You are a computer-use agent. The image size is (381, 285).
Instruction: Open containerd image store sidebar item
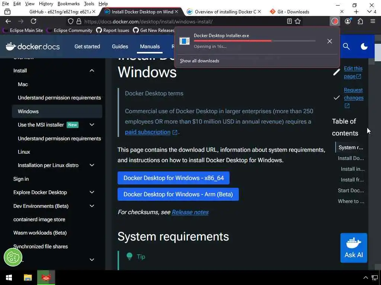(x=39, y=219)
